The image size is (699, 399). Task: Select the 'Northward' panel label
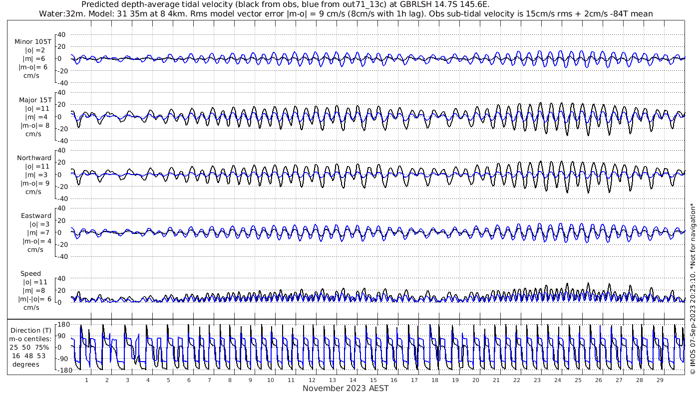point(34,158)
